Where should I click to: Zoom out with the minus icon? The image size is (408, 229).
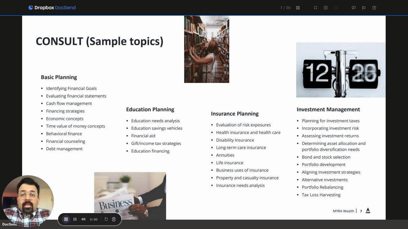(336, 8)
